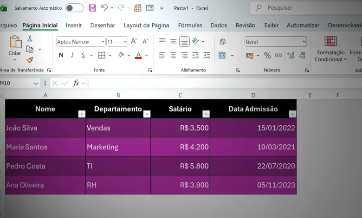Click the 000 thousands separator icon
Screen dimensions: 362x218
(278, 55)
